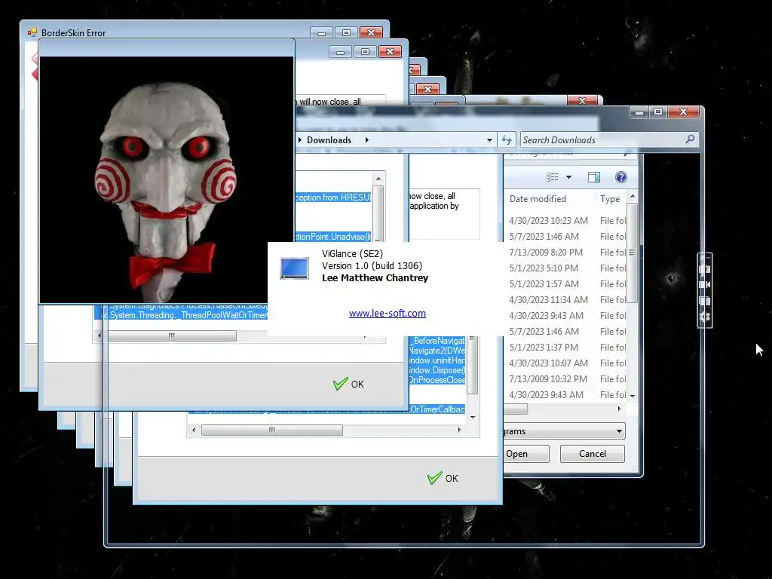
Task: Click the gear icon on the desktop side widget
Action: coord(705,317)
